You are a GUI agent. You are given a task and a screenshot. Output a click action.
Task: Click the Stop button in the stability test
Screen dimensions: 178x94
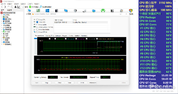pyautogui.click(x=47, y=83)
